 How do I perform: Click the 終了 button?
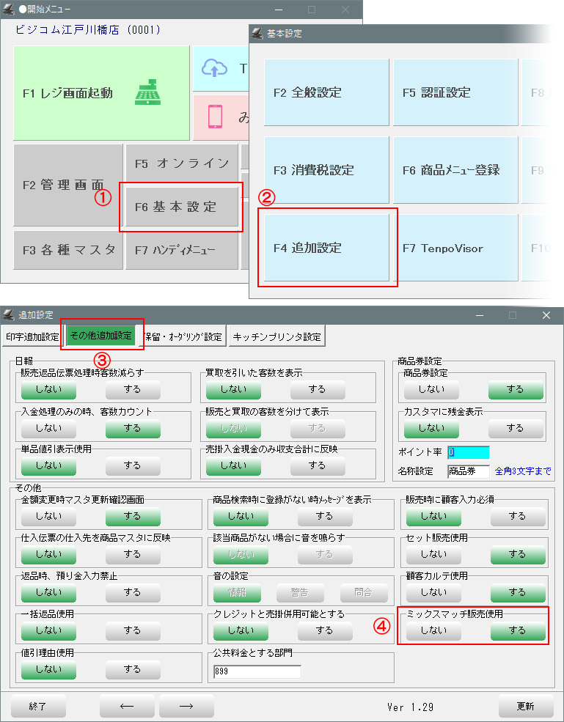tap(38, 706)
